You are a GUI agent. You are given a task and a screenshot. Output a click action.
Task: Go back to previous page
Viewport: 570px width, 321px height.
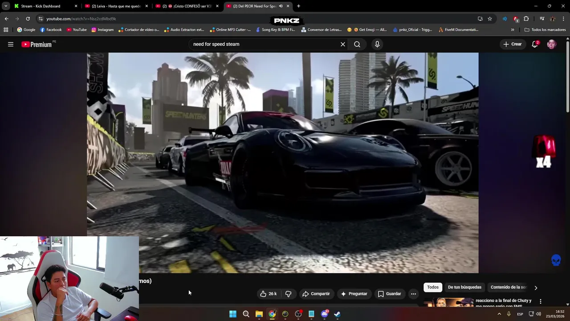[x=6, y=19]
